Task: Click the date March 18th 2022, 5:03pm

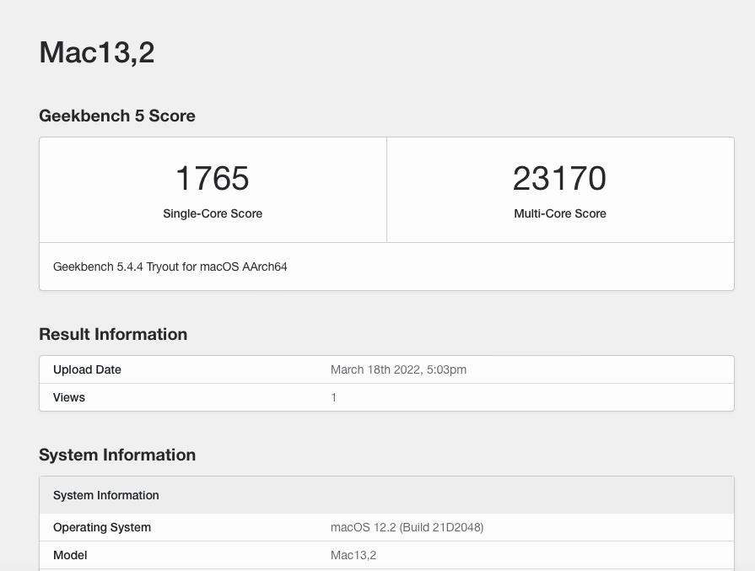Action: click(398, 369)
